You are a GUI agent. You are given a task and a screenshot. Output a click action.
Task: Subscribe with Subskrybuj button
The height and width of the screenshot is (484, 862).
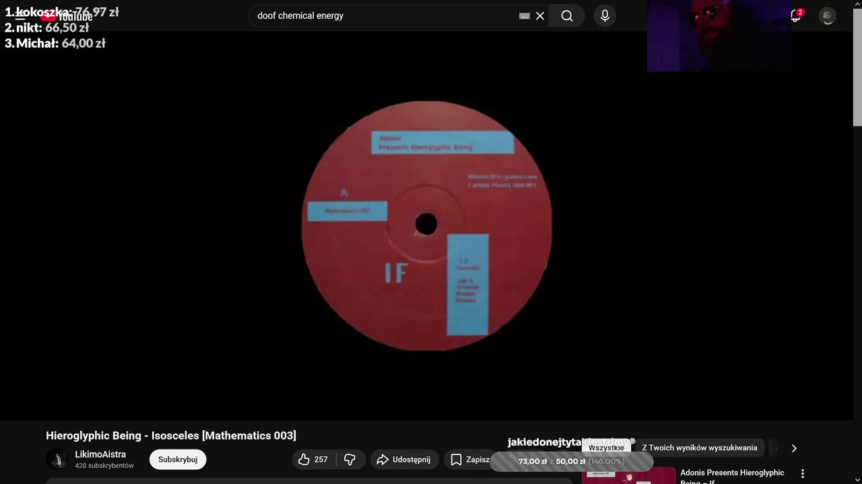[178, 459]
